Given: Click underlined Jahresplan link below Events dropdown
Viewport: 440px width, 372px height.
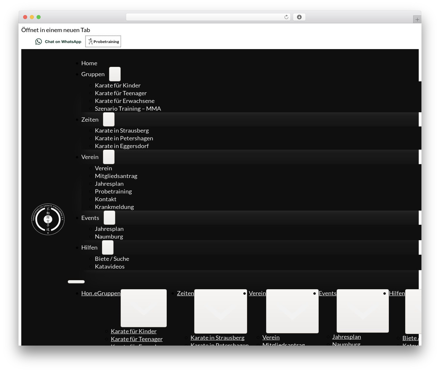Looking at the screenshot, I should 346,337.
